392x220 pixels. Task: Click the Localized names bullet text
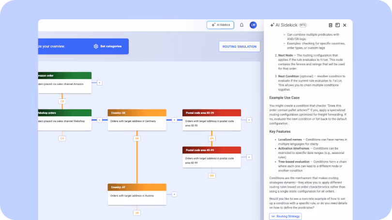(x=313, y=142)
